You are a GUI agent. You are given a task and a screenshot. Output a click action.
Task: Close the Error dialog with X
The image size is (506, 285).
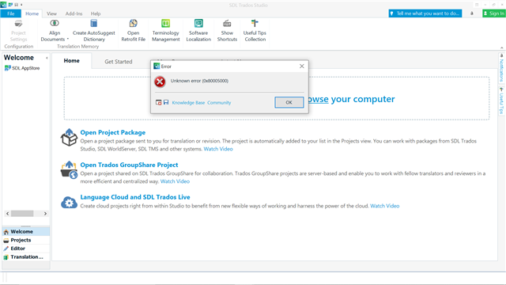pos(302,66)
